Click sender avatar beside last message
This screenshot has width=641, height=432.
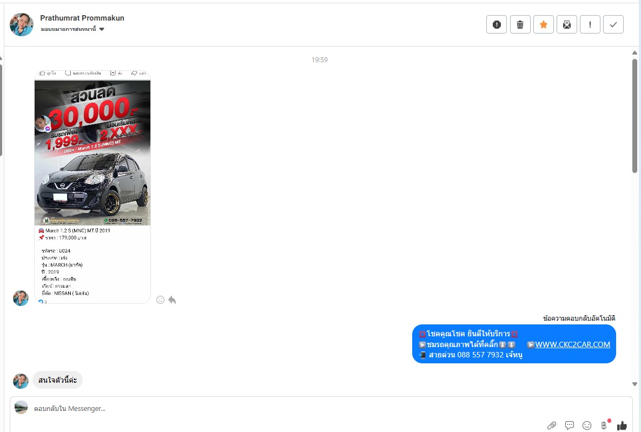pos(21,381)
